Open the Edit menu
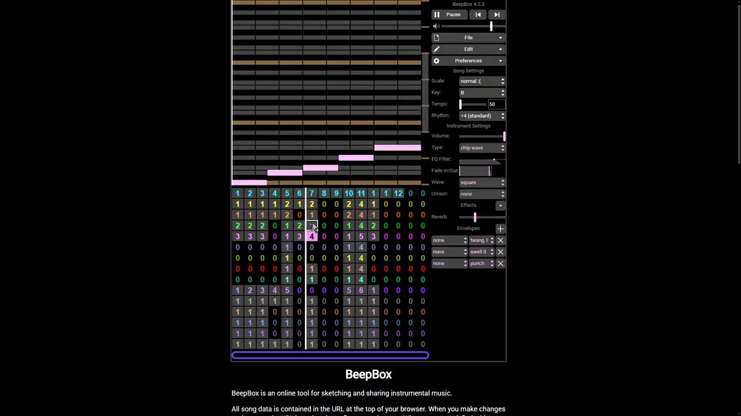741x416 pixels. [468, 49]
